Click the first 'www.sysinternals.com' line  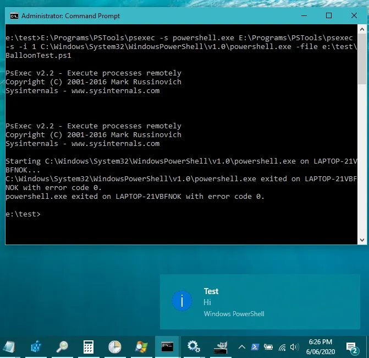tap(115, 91)
